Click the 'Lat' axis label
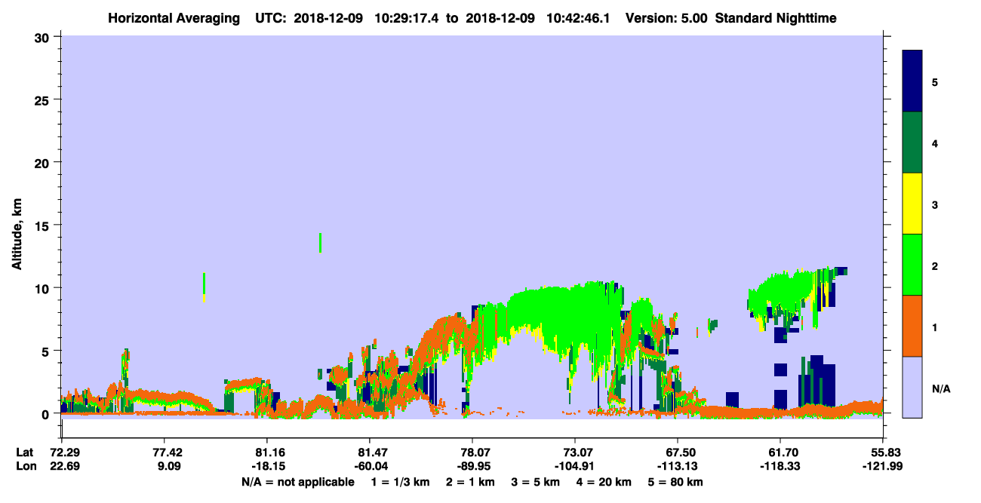 (x=24, y=452)
